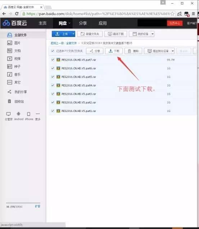Uncheck PES2016.CN.HD.V5.part2.rar

coord(53,102)
